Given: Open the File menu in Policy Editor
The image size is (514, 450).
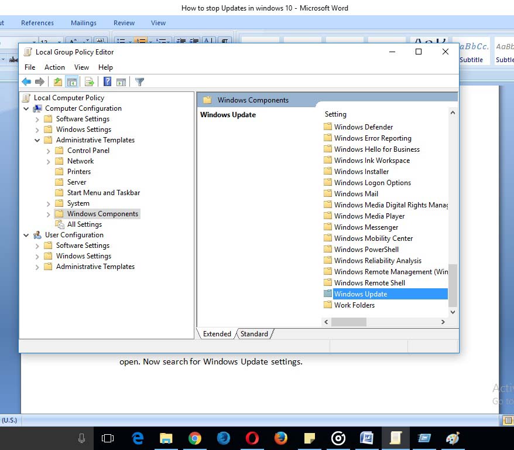Looking at the screenshot, I should pos(30,67).
